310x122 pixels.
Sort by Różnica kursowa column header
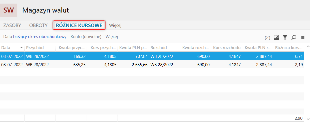pos(289,48)
